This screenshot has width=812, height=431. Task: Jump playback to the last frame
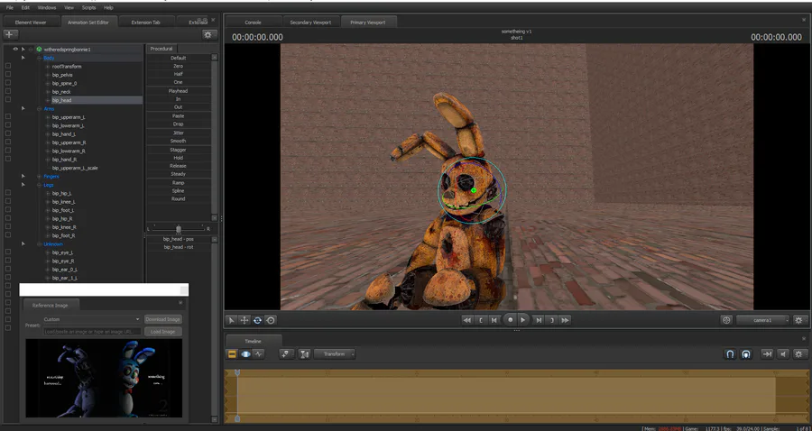point(566,320)
